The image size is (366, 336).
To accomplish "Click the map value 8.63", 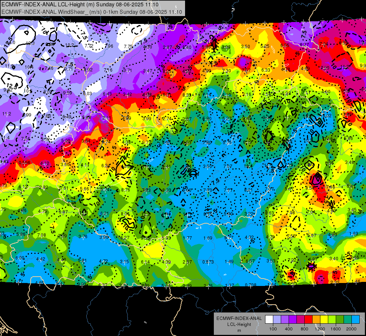I will [x=270, y=213].
